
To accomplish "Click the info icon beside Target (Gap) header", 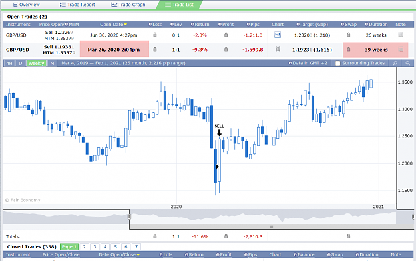I will (x=298, y=25).
